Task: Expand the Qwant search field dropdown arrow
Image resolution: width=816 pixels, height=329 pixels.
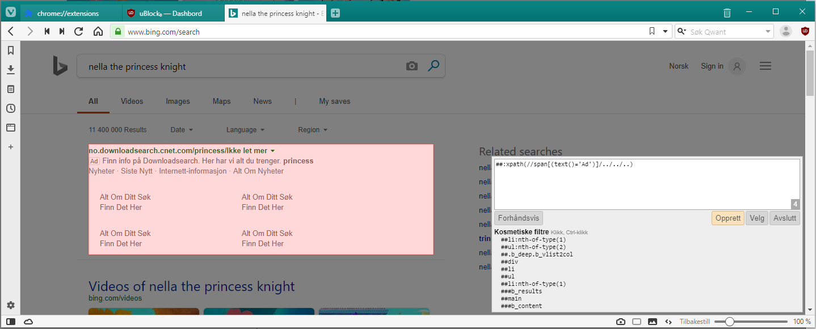Action: (768, 32)
